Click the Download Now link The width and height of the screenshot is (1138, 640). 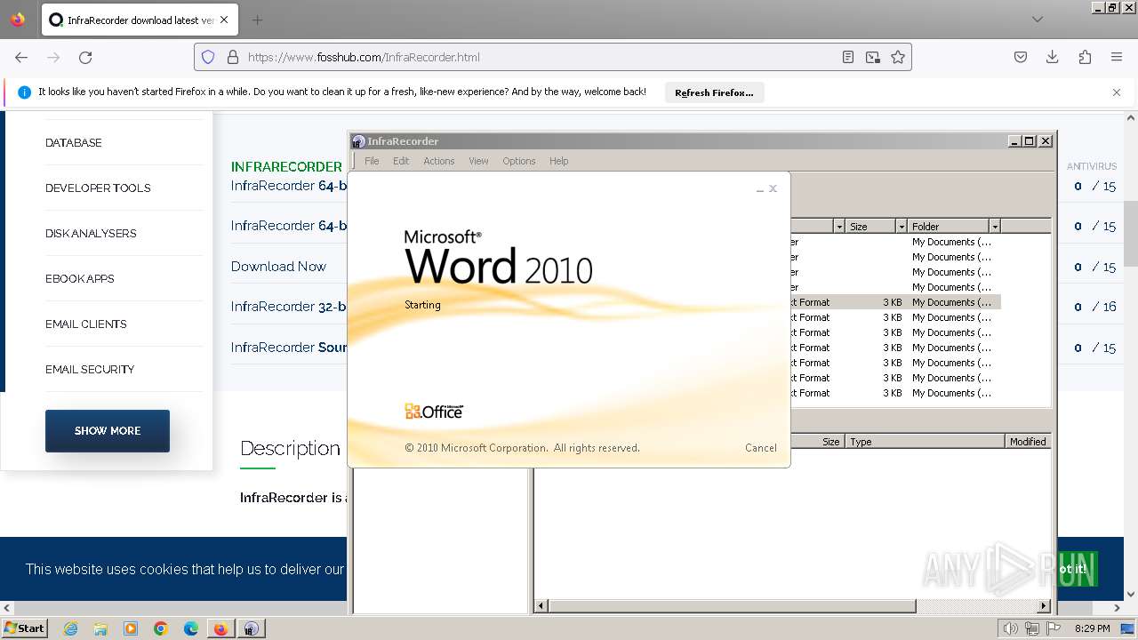[278, 266]
